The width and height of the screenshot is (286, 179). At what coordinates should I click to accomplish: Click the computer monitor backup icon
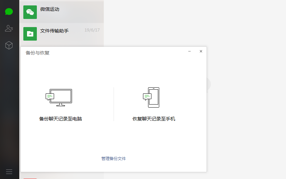[59, 97]
